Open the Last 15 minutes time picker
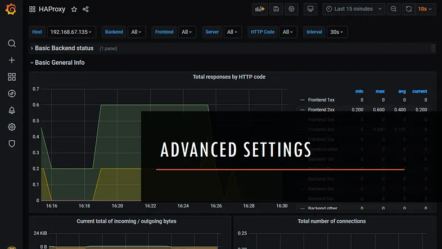Image resolution: width=442 pixels, height=249 pixels. click(354, 9)
